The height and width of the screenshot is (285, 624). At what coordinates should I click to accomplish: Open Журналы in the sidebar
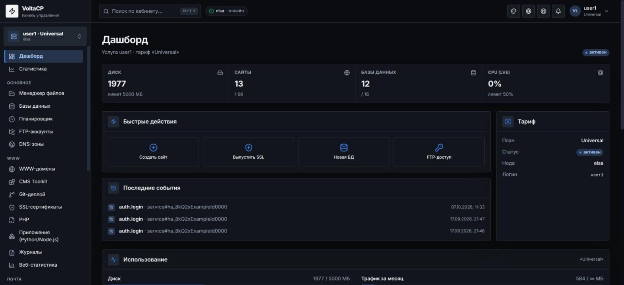[x=44, y=252]
